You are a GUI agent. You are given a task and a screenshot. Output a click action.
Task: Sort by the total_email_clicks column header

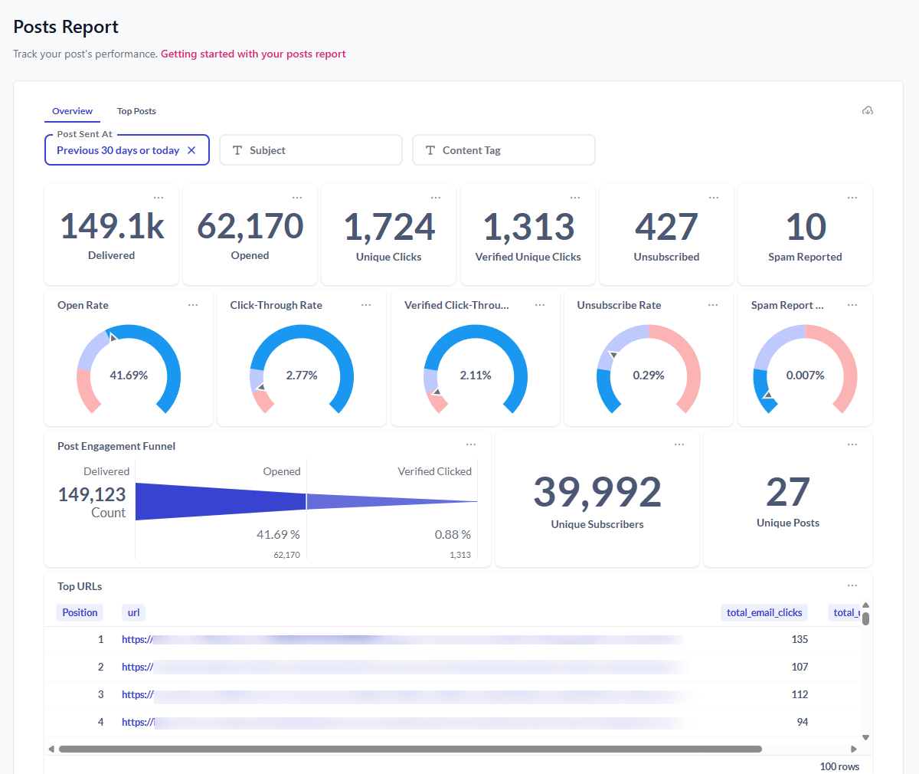[764, 612]
